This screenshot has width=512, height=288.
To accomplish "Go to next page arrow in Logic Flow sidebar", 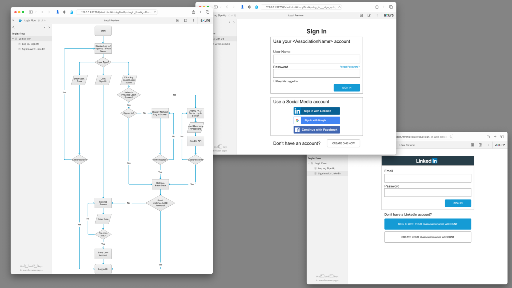I will tap(49, 27).
